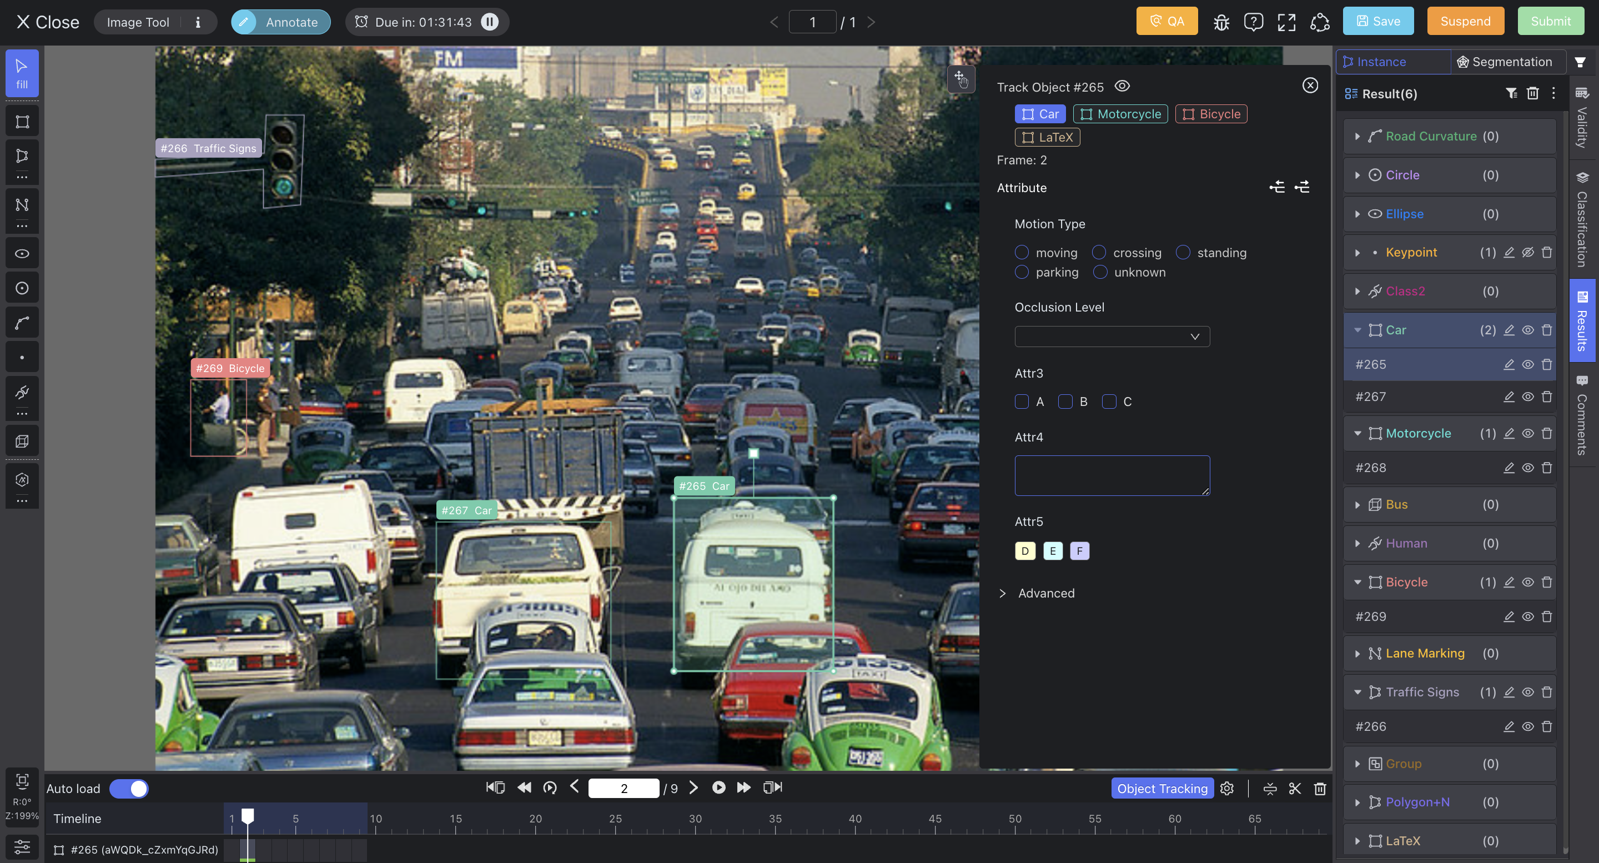1599x863 pixels.
Task: Expand the Road Curvature group
Action: point(1357,137)
